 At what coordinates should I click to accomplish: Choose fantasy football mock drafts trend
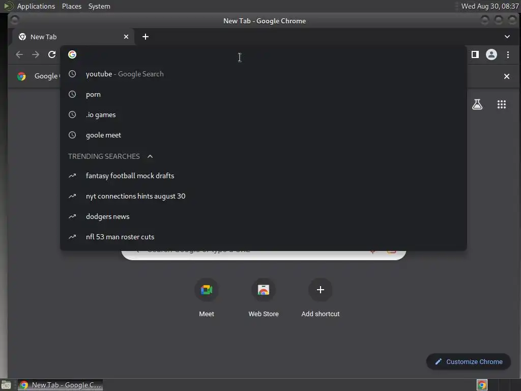pyautogui.click(x=263, y=176)
